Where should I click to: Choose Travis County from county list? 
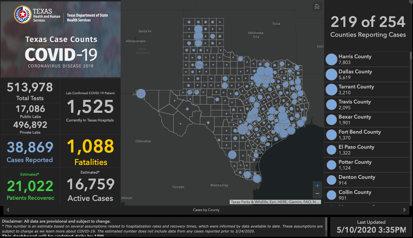[x=354, y=104]
